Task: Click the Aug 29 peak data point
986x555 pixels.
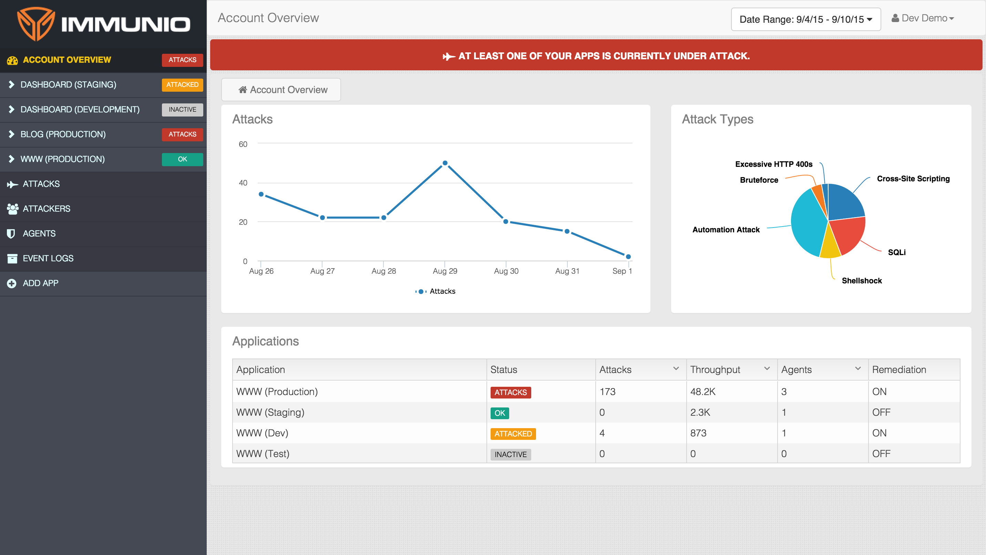Action: (x=445, y=163)
